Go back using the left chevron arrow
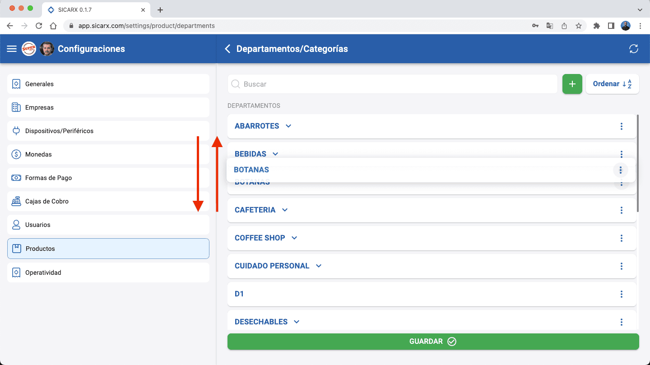The image size is (650, 365). tap(227, 49)
